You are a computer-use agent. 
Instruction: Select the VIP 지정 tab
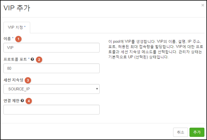coord(17,28)
